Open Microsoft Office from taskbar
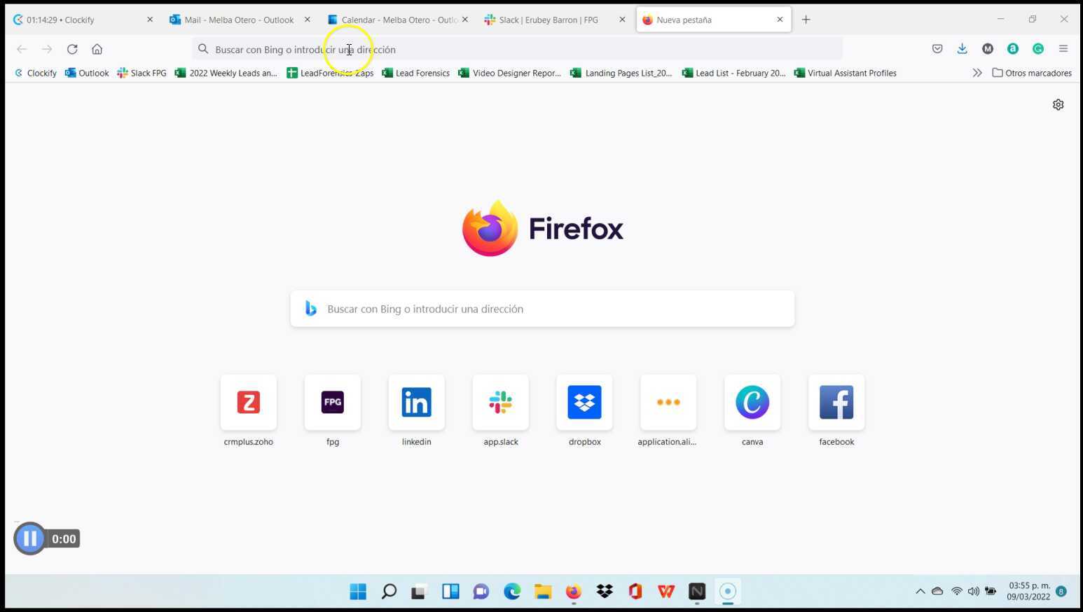Image resolution: width=1083 pixels, height=612 pixels. point(635,592)
